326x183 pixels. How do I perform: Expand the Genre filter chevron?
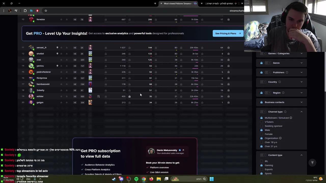(302, 63)
